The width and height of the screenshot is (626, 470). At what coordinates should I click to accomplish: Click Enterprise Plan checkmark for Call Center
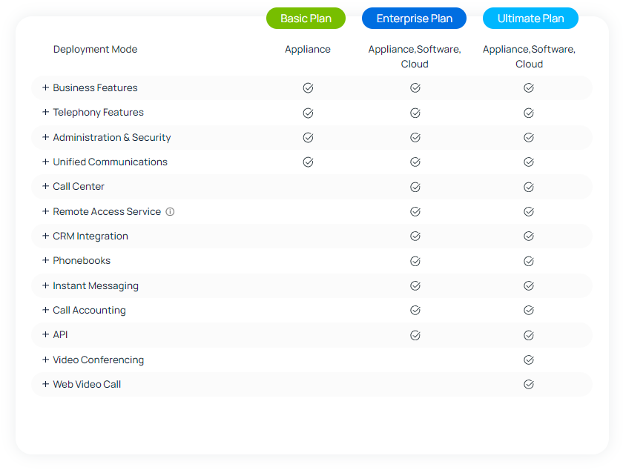pos(415,187)
